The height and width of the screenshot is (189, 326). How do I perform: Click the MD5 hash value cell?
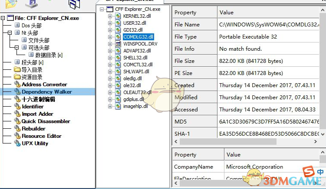(x=268, y=121)
